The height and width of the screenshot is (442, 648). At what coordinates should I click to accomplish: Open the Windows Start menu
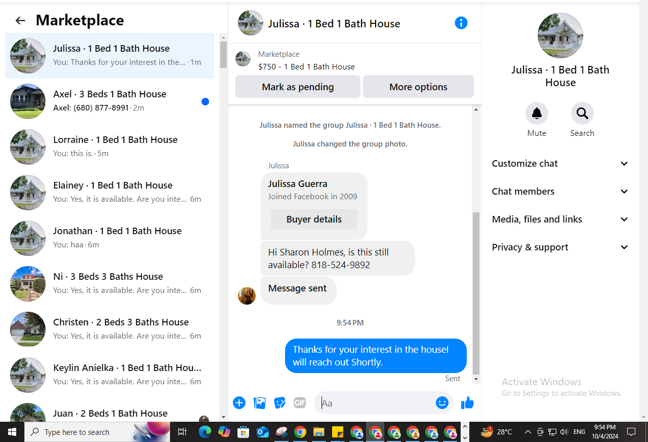(x=12, y=432)
